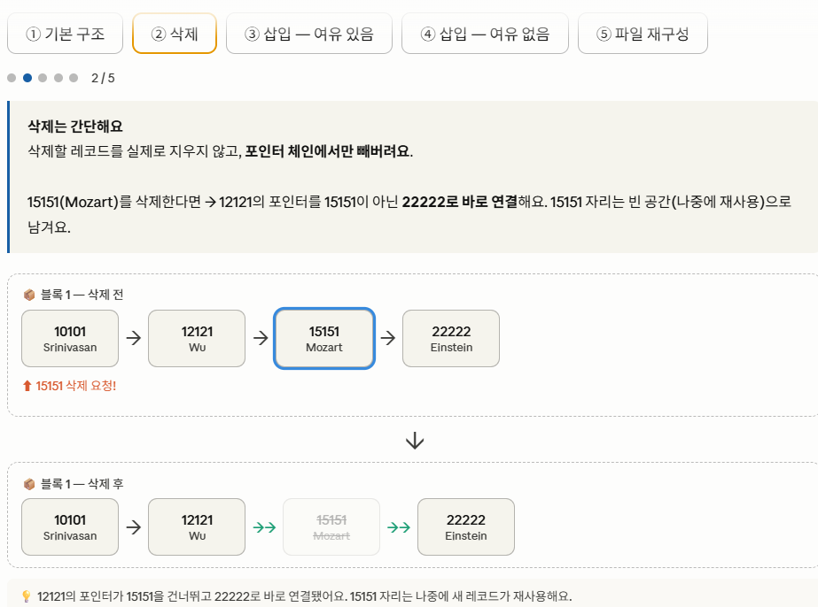Click the green double arrow after 12121 Wu
This screenshot has width=818, height=607.
point(264,527)
